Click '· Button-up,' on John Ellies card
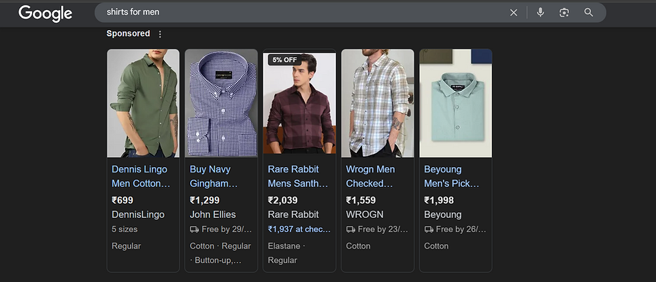This screenshot has width=656, height=282. (x=216, y=260)
